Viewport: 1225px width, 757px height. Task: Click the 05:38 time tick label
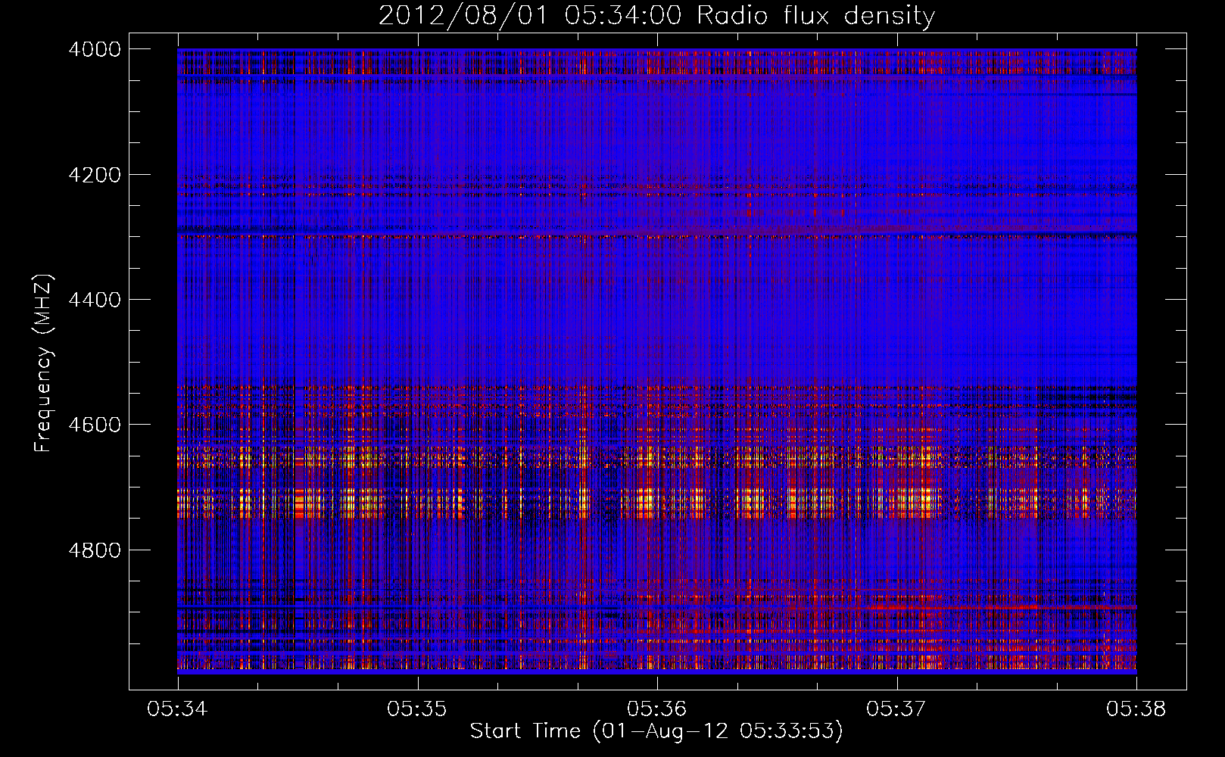click(x=1136, y=709)
